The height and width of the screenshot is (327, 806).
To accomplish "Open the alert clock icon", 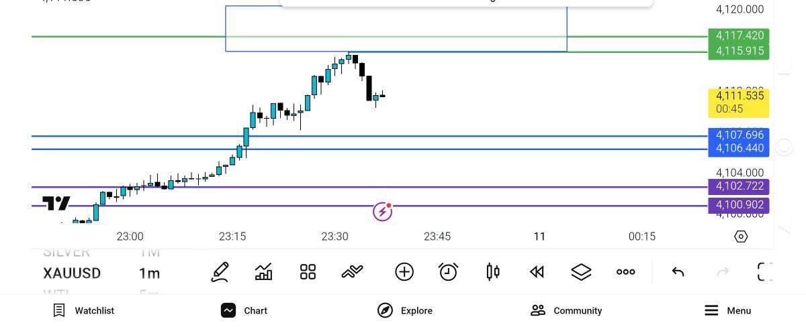I will 448,272.
